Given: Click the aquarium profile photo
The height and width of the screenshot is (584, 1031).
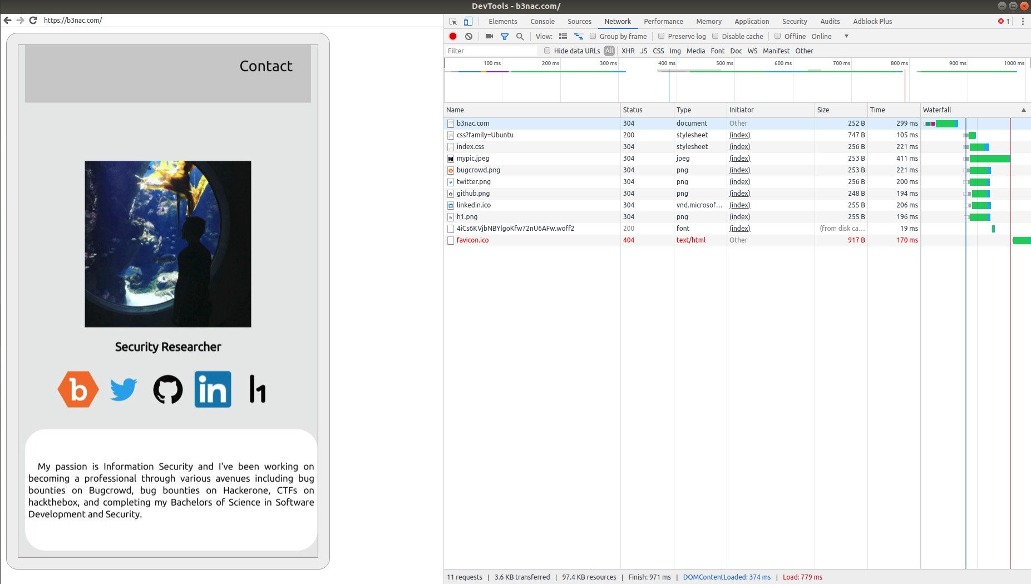Looking at the screenshot, I should (168, 244).
